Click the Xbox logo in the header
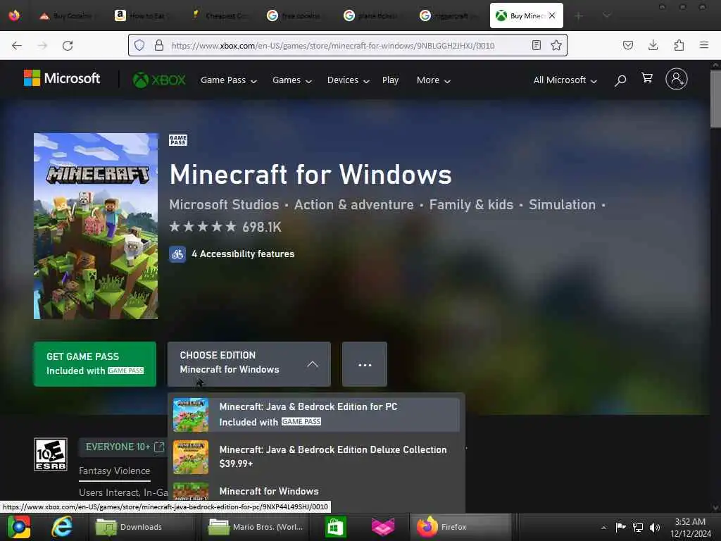The image size is (721, 541). click(159, 80)
